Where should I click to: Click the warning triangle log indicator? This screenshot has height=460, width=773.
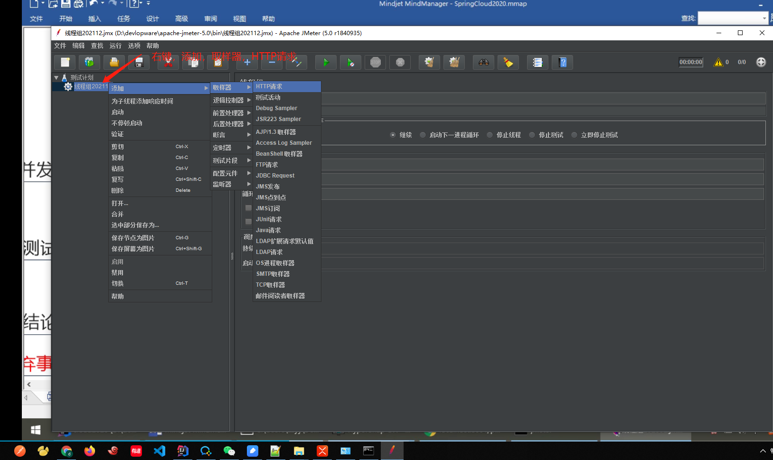[x=718, y=62]
